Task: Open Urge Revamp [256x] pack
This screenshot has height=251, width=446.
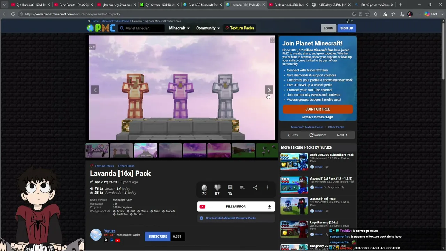Action: (x=324, y=222)
